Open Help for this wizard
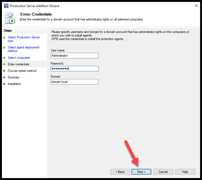 click(x=185, y=172)
